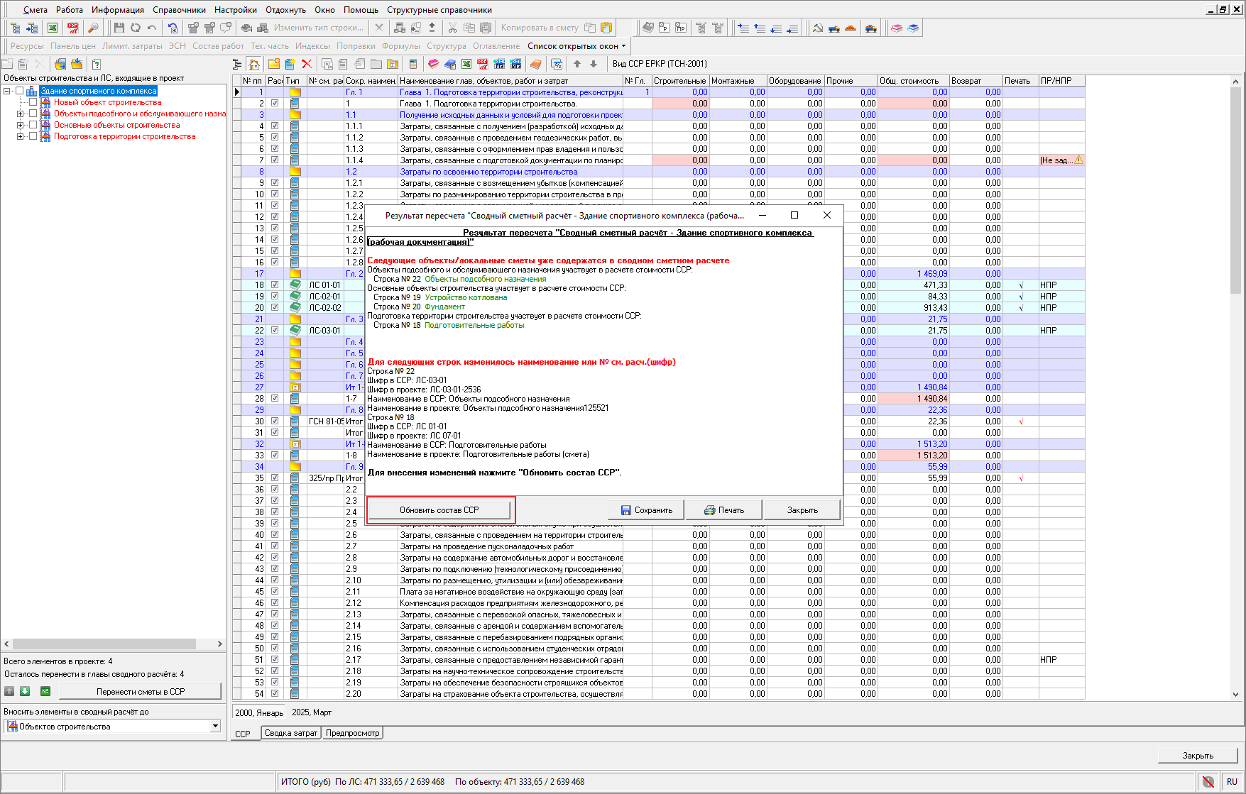This screenshot has height=794, width=1246.
Task: Click the magnifying glass search icon
Action: (x=93, y=28)
